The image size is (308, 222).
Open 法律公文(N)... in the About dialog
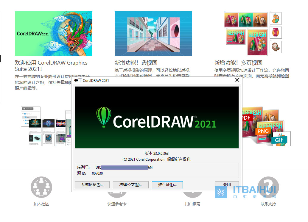tap(131, 185)
